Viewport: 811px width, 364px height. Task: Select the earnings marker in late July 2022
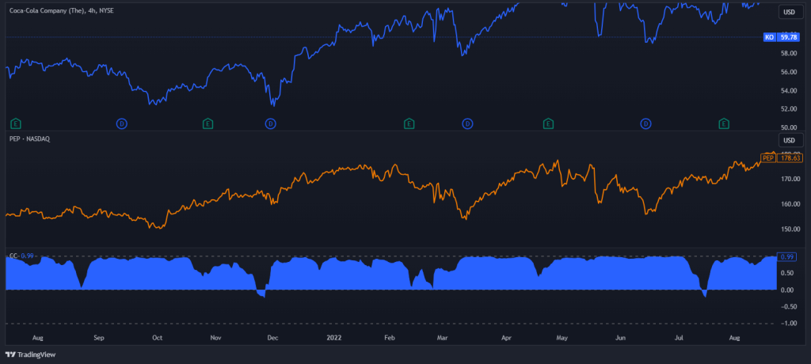pos(724,123)
